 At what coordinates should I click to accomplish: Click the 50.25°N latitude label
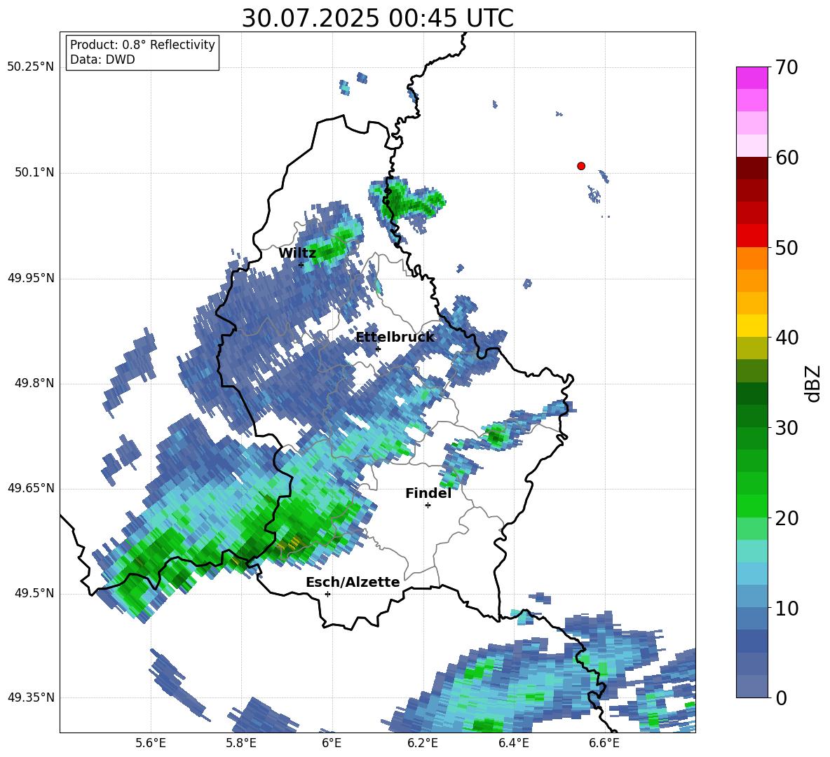pos(31,67)
